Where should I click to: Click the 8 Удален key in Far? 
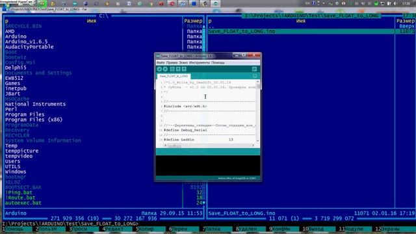click(x=250, y=229)
